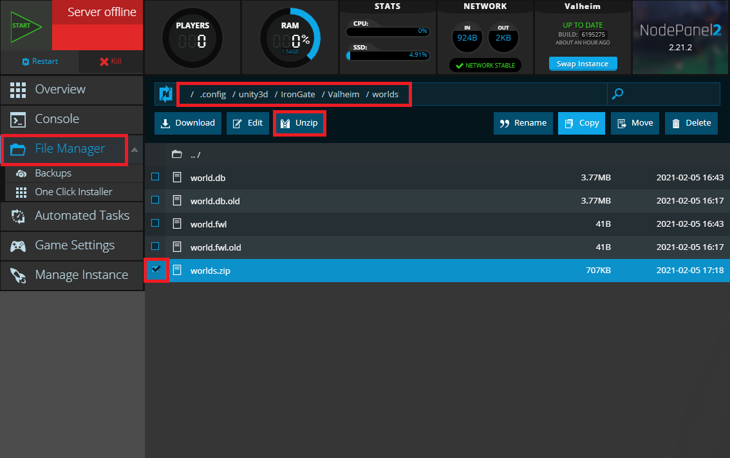The image size is (730, 458).
Task: Select the world.db.old file name
Action: (x=215, y=201)
